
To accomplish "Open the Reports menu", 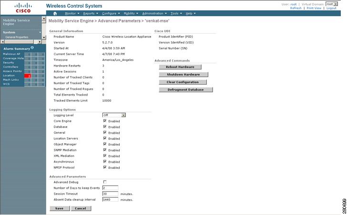I will (91, 13).
